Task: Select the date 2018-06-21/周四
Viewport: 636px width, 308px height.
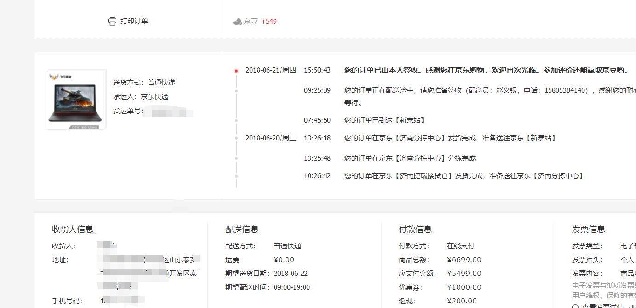Action: click(x=271, y=70)
